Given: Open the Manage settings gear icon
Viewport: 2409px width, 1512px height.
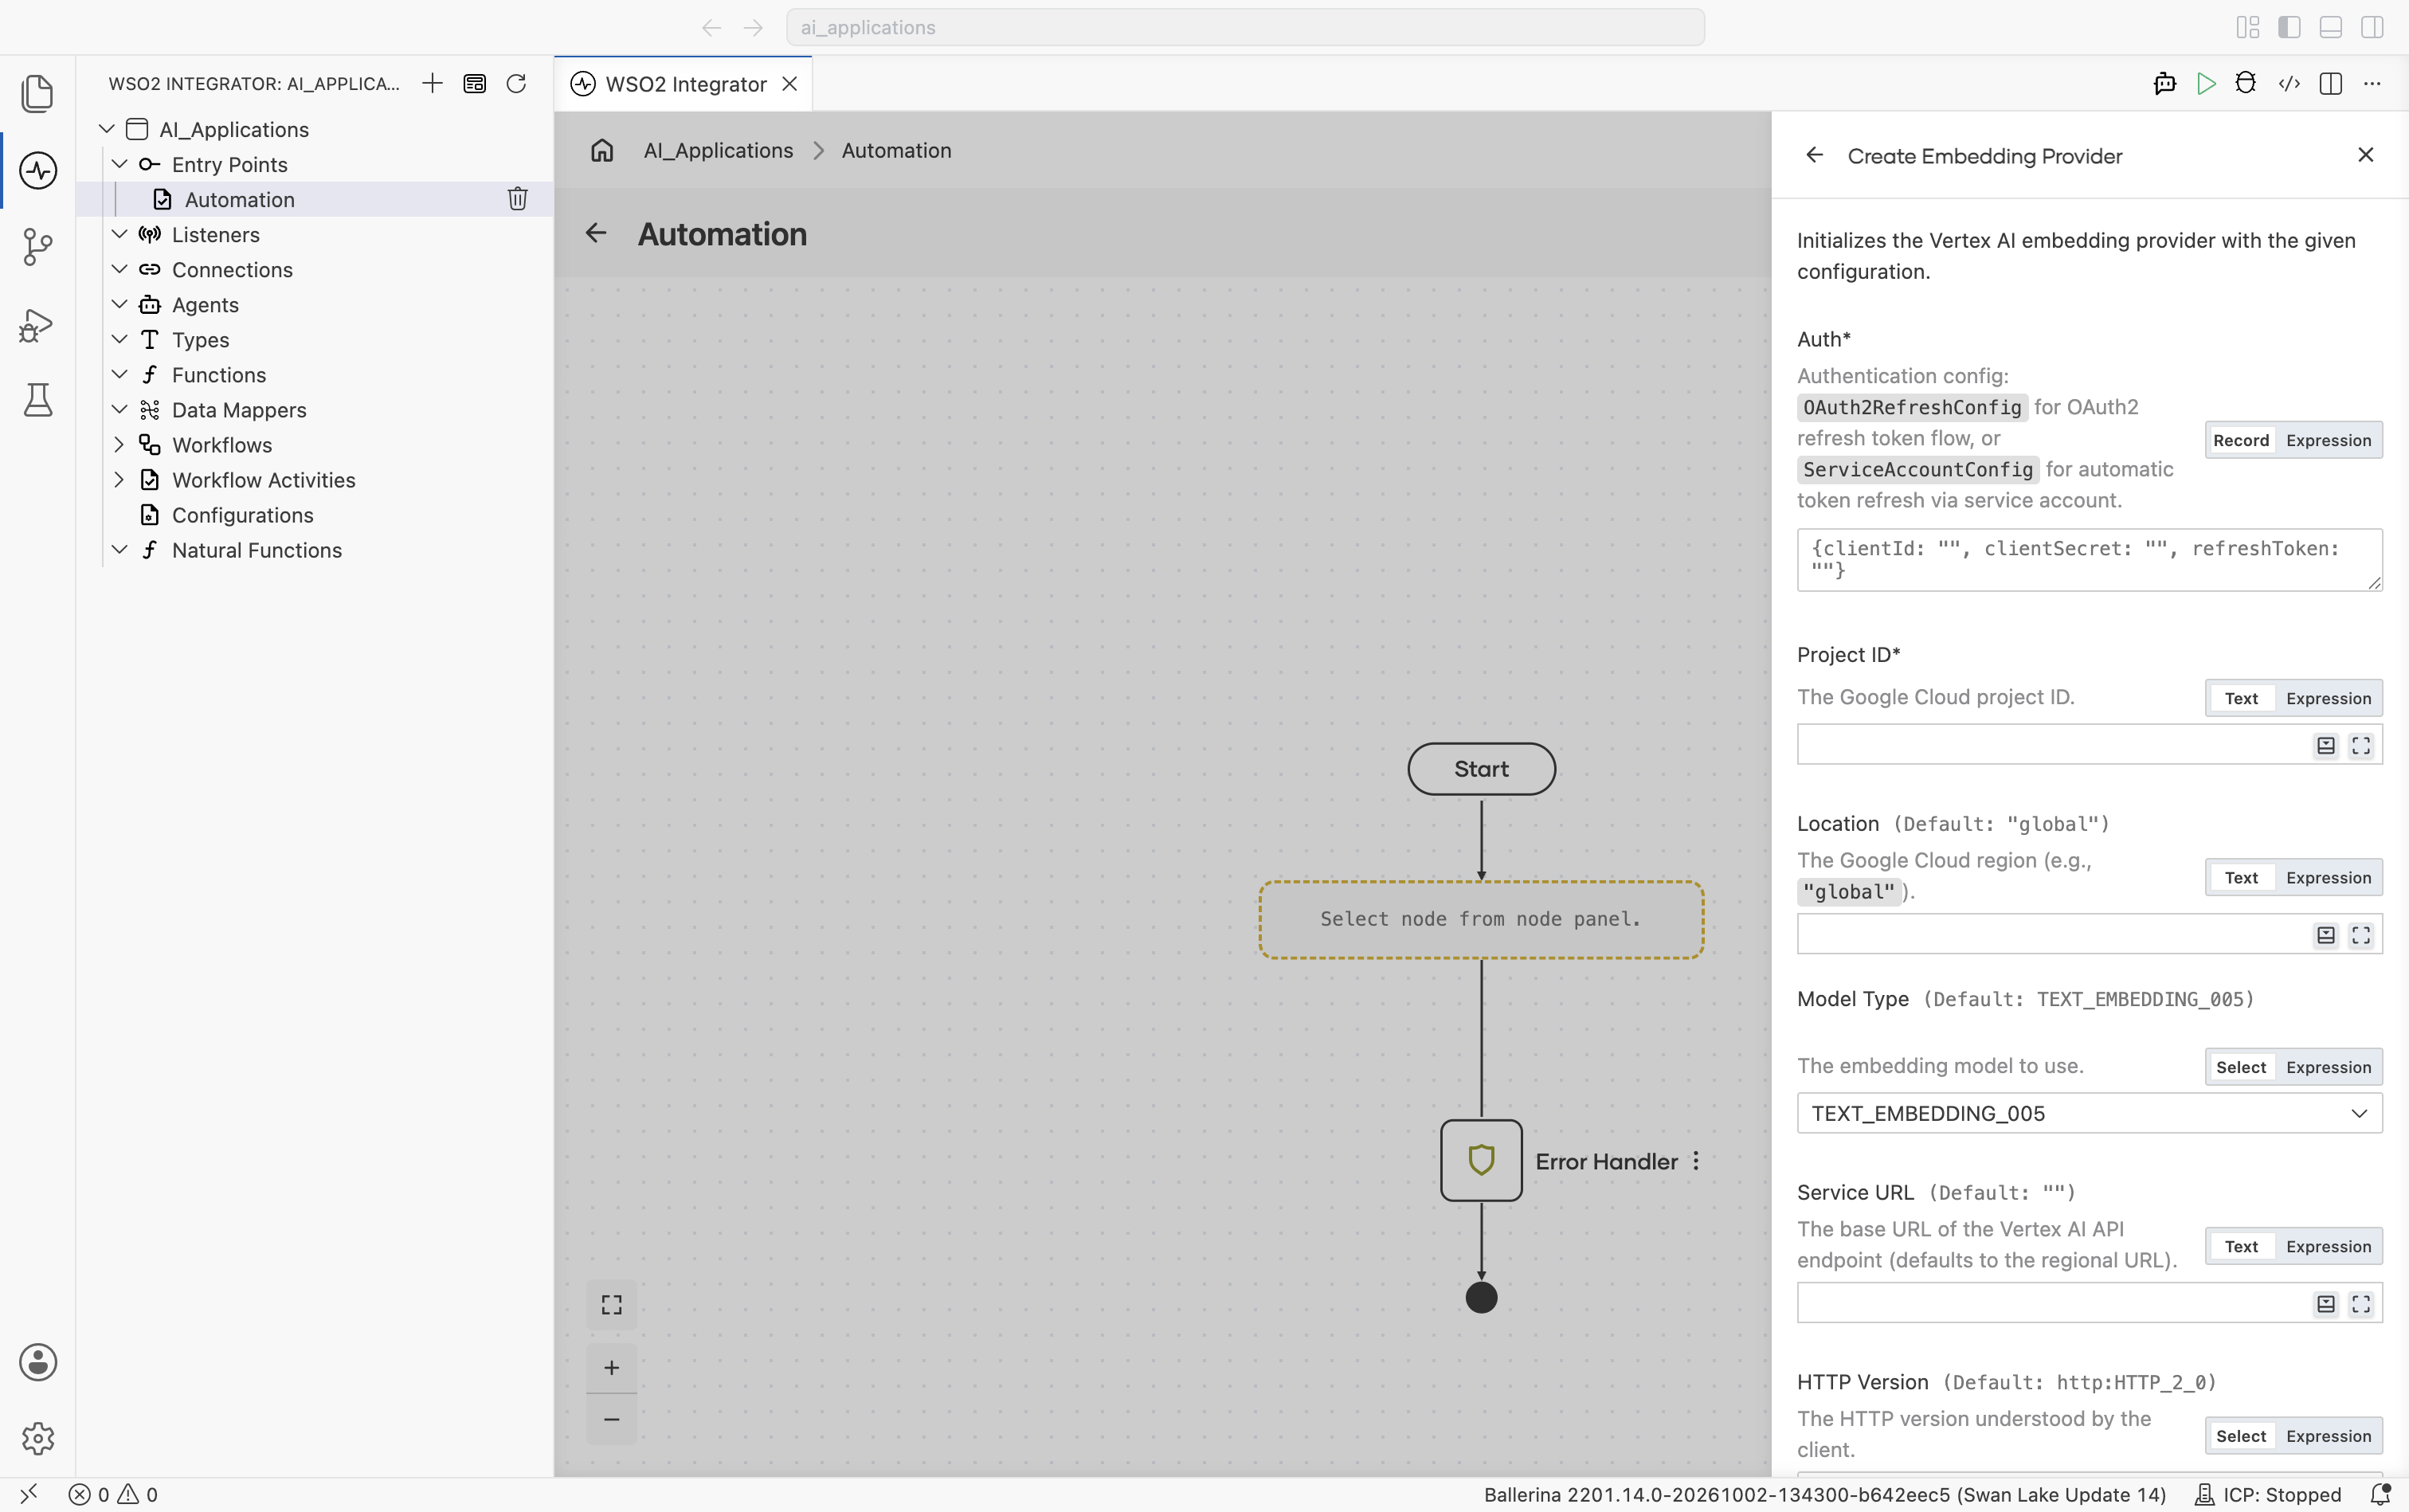Looking at the screenshot, I should pos(38,1438).
